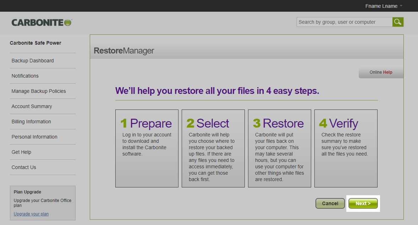The image size is (418, 225).
Task: Open the Fname Lname account dropdown
Action: [384, 6]
